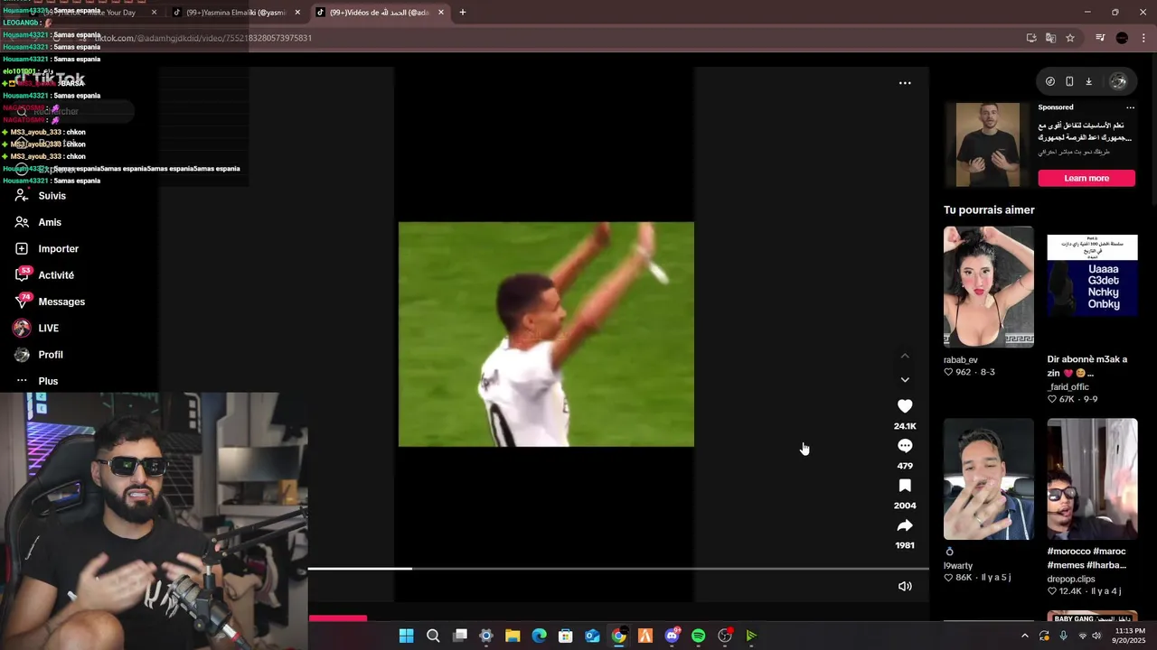Image resolution: width=1157 pixels, height=650 pixels.
Task: Click the #morocco #maroc #memes caption
Action: click(1086, 558)
